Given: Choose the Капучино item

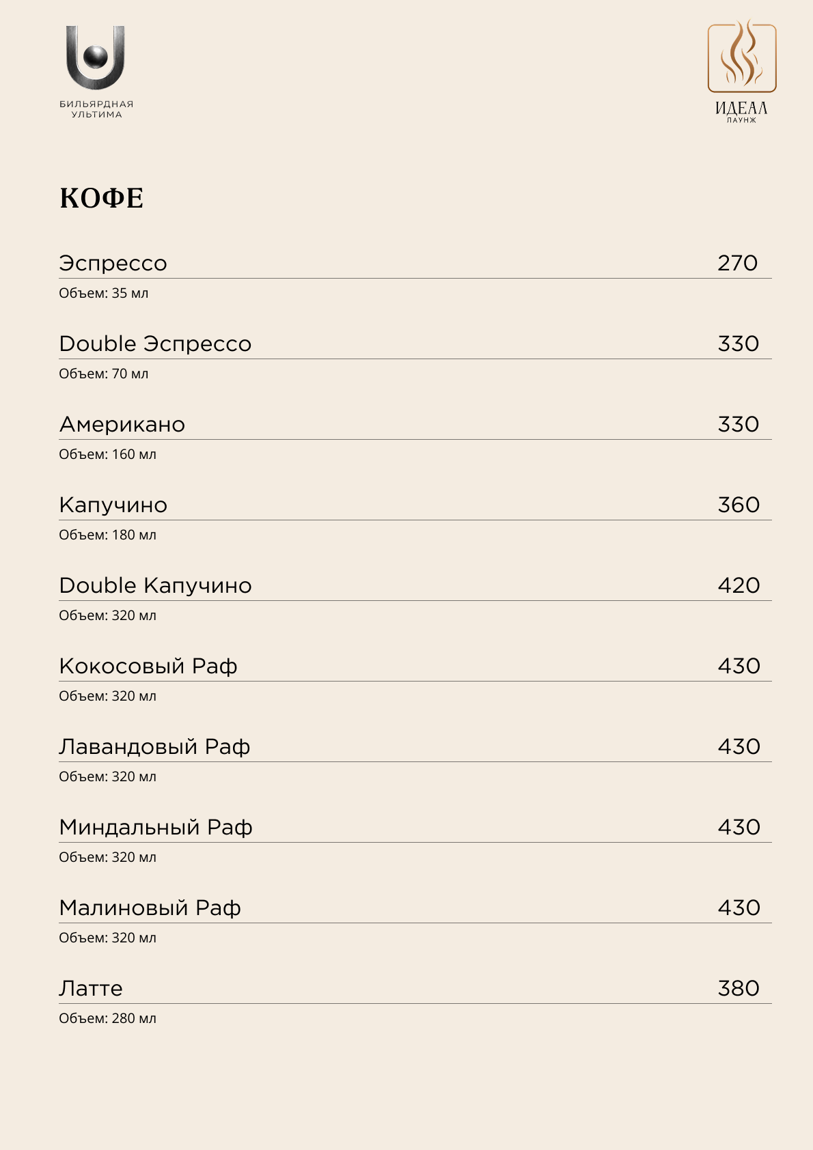Looking at the screenshot, I should (113, 505).
